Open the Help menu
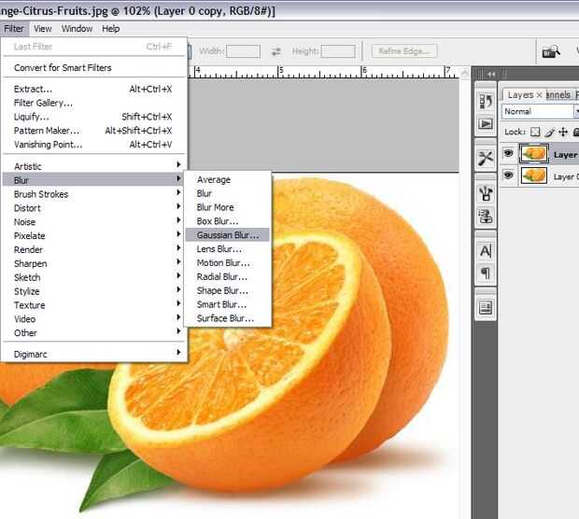Screen dimensions: 579x519 [x=111, y=28]
